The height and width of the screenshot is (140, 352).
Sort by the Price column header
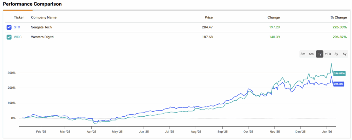coord(208,17)
